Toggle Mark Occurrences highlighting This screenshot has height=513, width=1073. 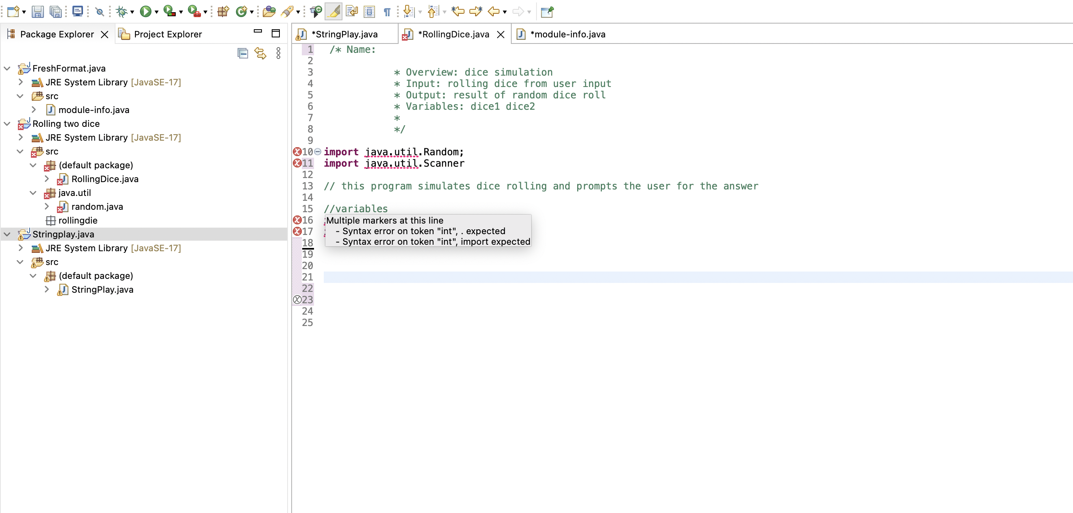[333, 11]
